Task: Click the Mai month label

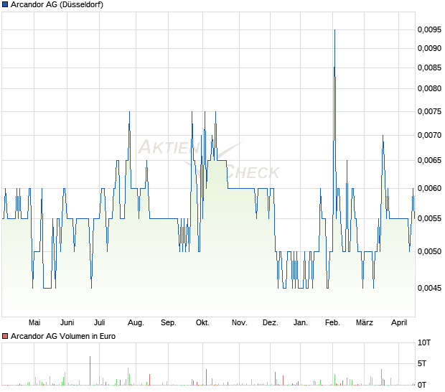Action: (x=34, y=323)
